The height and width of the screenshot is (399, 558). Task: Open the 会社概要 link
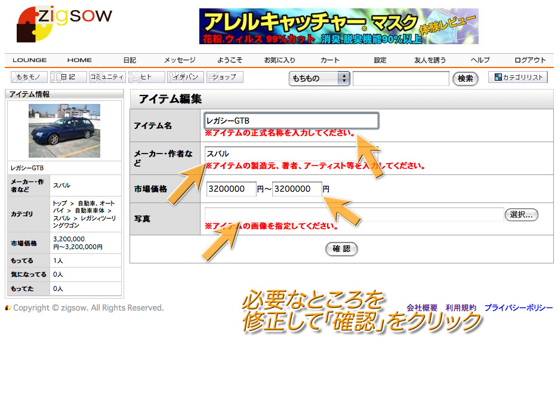point(422,308)
